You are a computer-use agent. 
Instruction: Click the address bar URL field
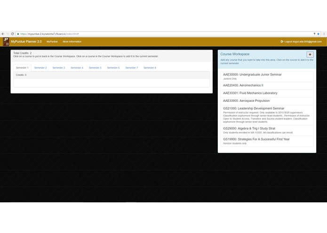165,34
